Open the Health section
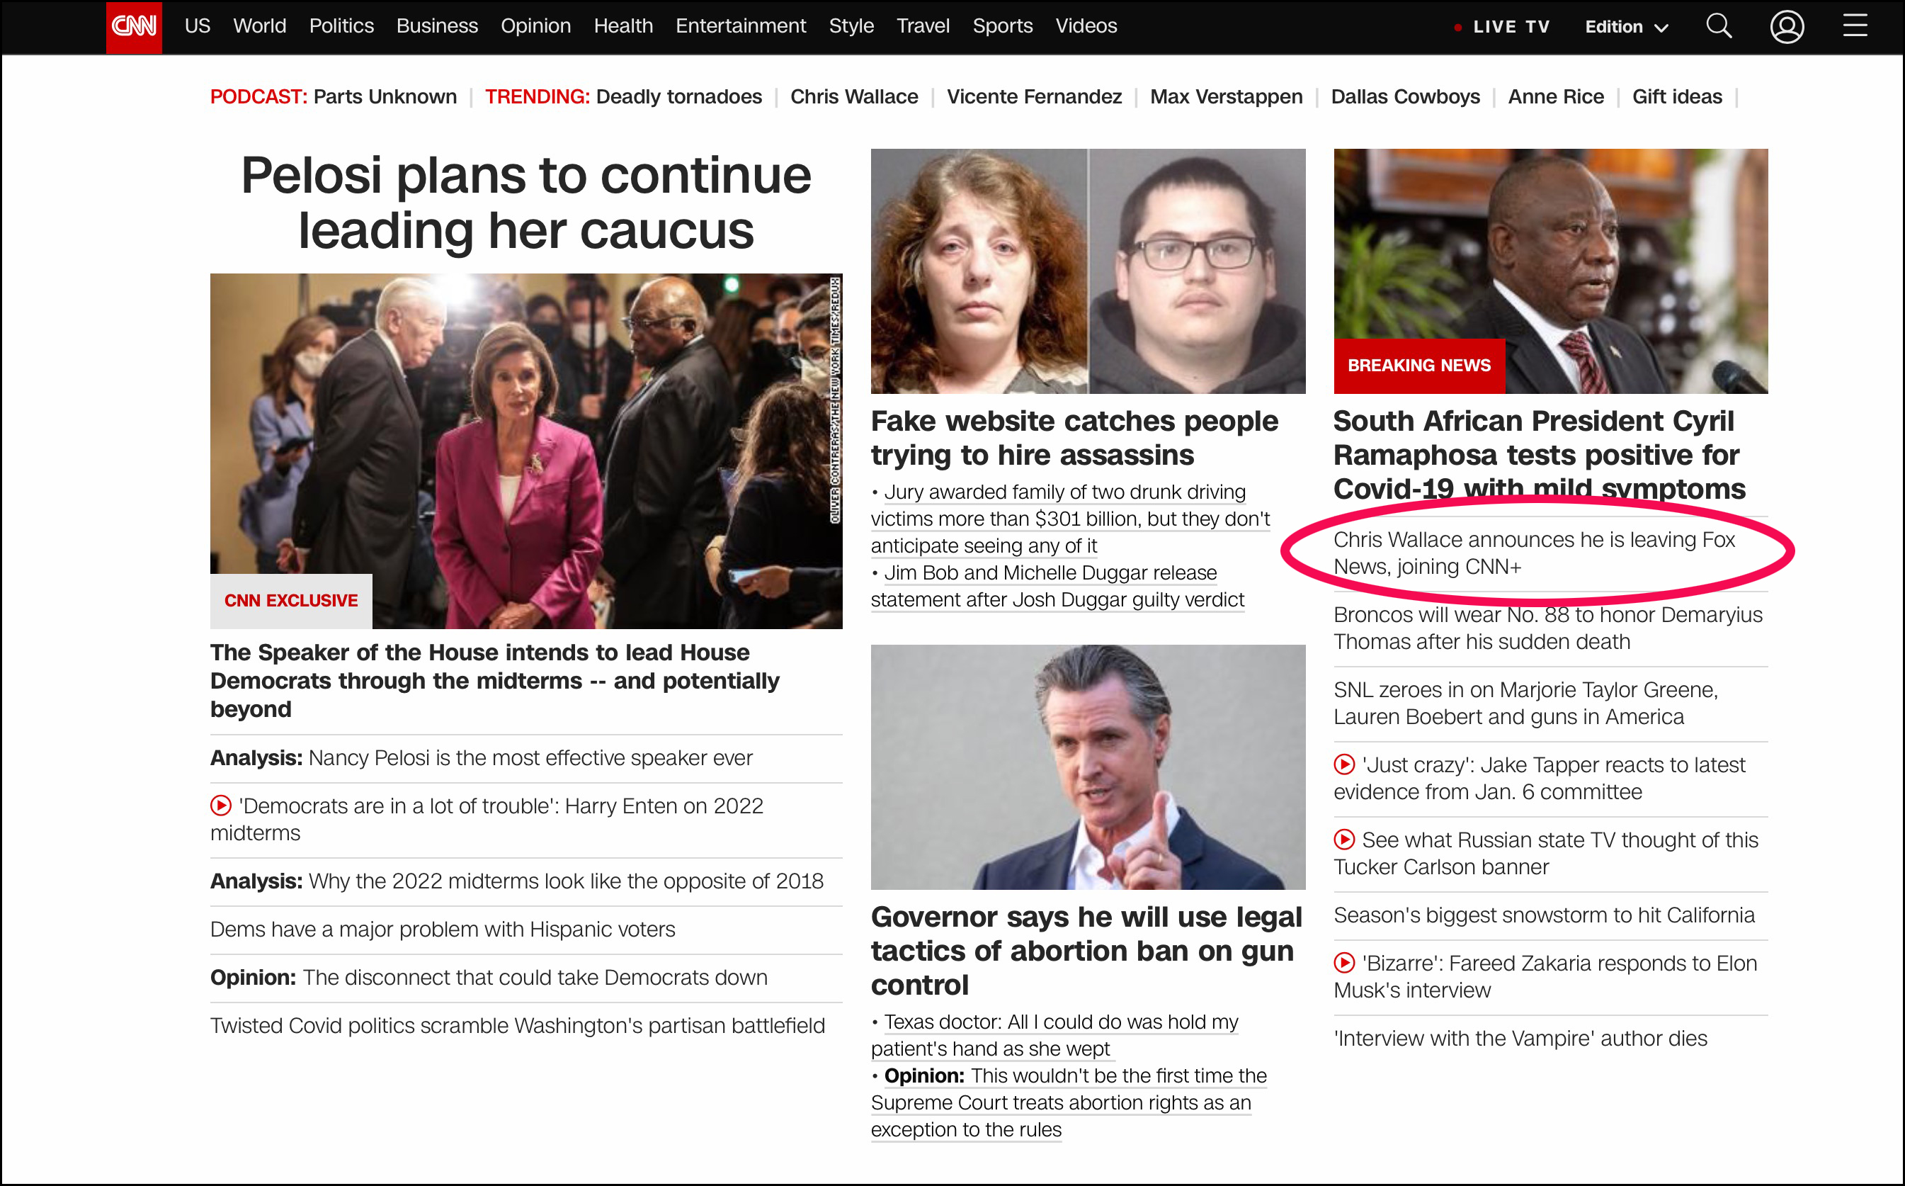Image resolution: width=1905 pixels, height=1186 pixels. [623, 26]
